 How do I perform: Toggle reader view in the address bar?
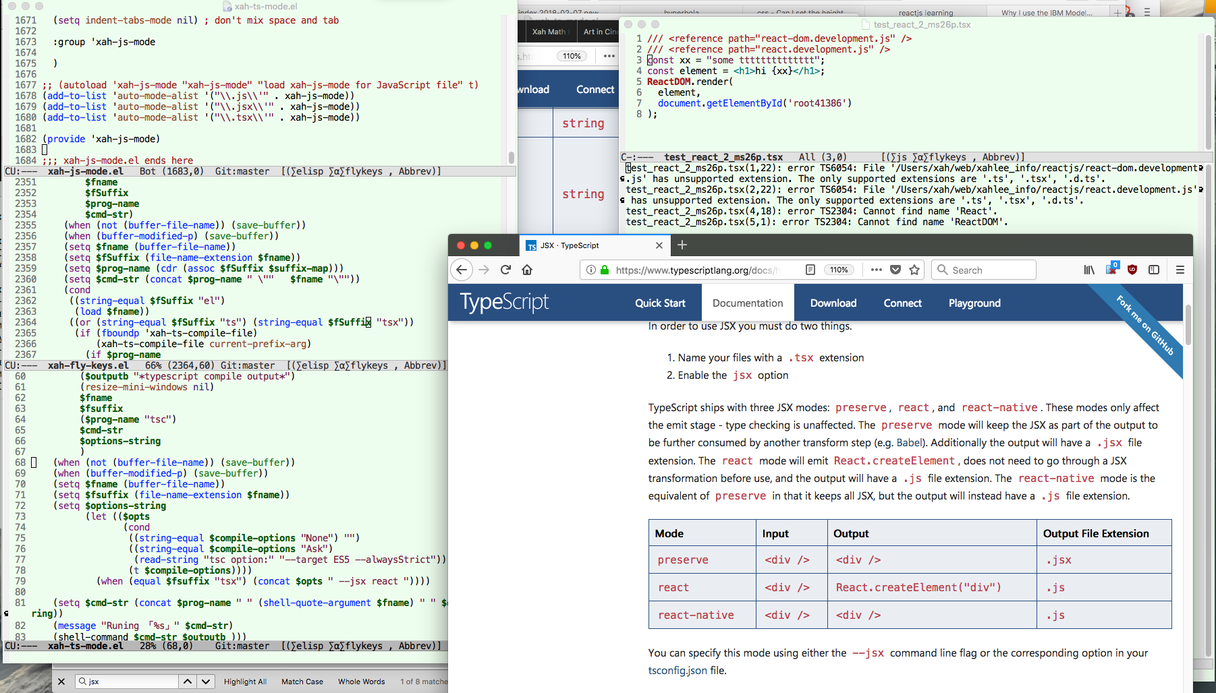point(810,270)
